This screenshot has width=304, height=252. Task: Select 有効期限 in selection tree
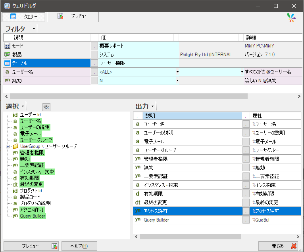point(29,178)
